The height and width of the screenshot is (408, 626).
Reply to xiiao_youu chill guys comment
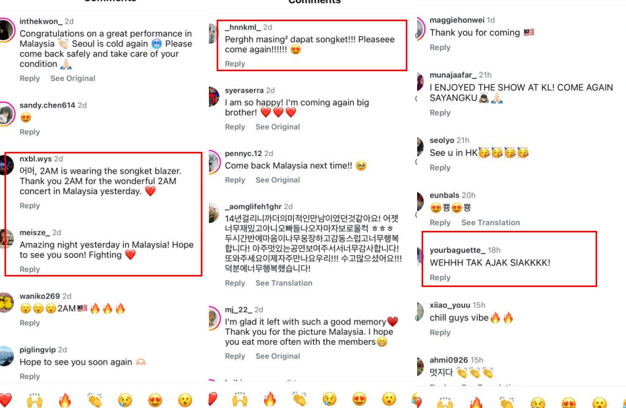pyautogui.click(x=440, y=332)
